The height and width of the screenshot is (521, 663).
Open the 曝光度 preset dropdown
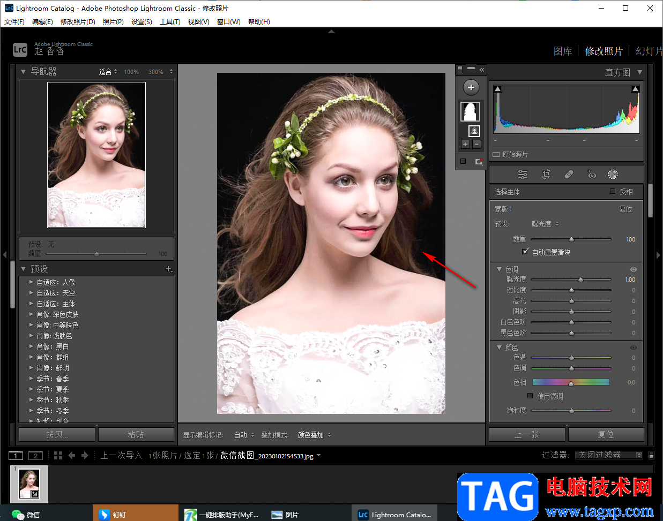coord(545,224)
